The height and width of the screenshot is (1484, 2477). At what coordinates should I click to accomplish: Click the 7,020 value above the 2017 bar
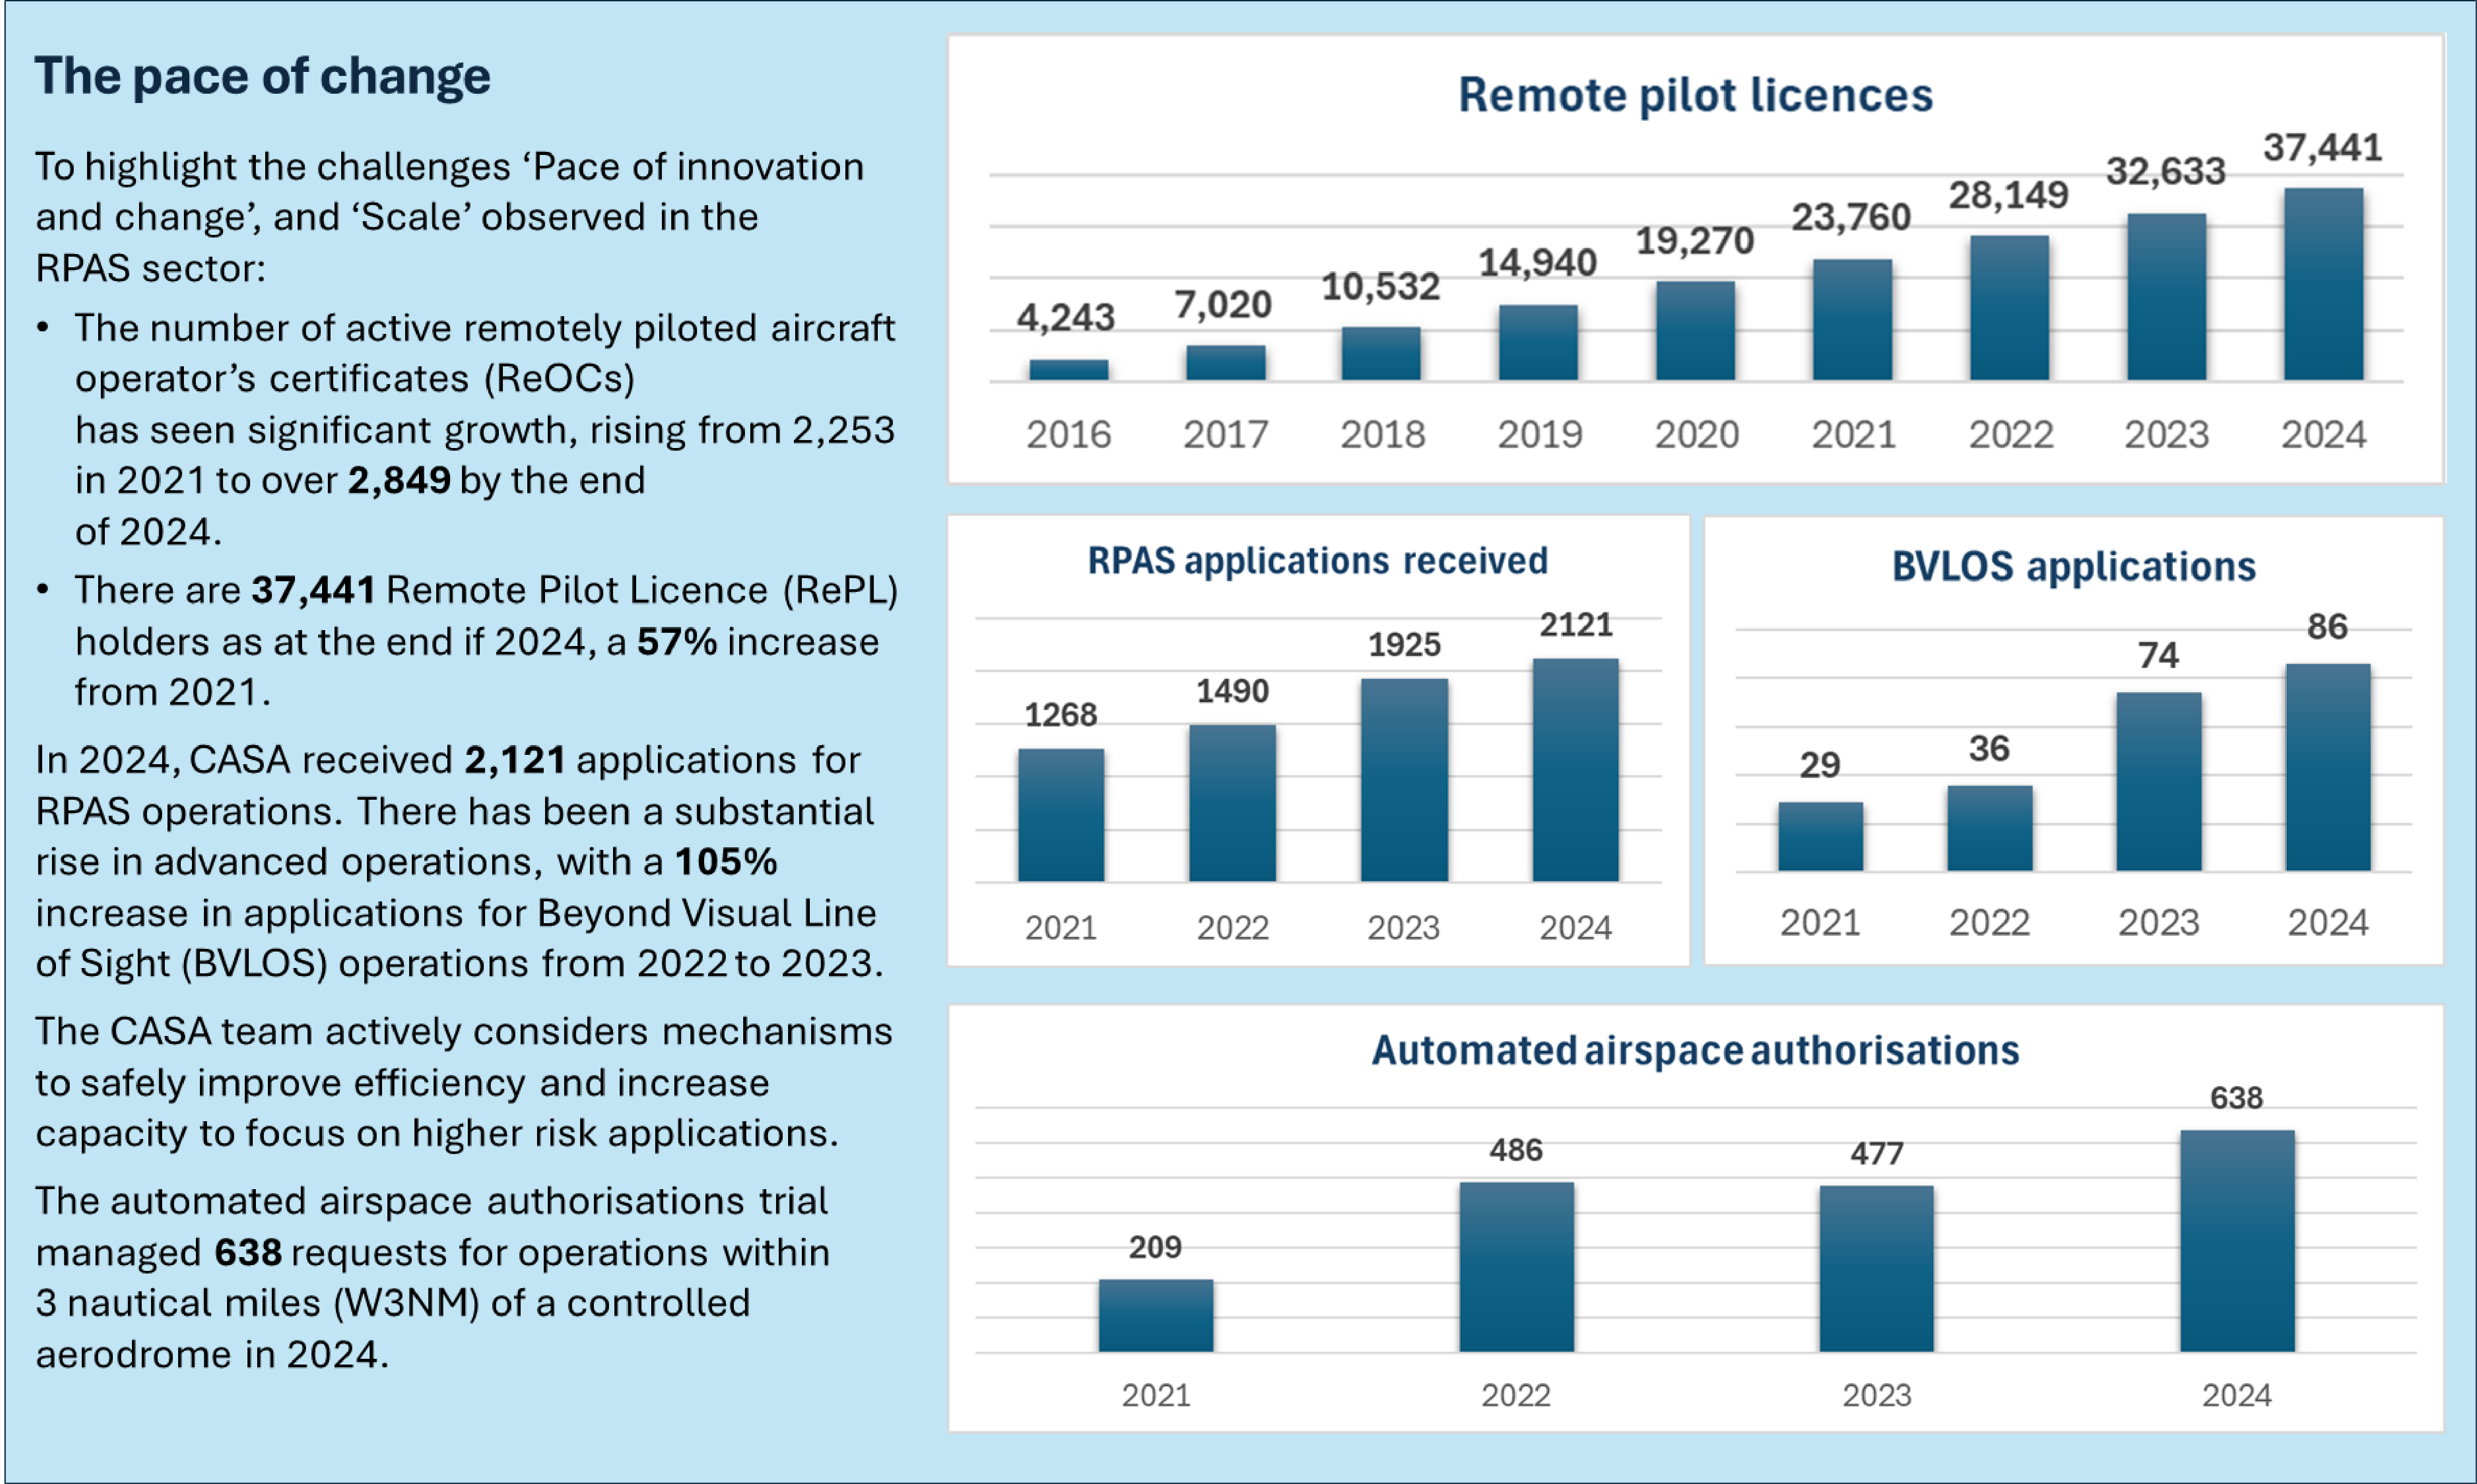click(1223, 304)
